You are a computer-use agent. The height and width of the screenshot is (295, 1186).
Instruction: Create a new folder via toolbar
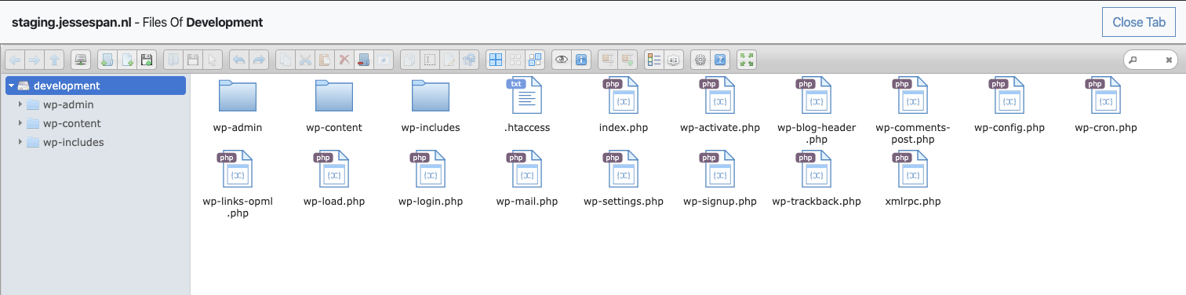[107, 59]
